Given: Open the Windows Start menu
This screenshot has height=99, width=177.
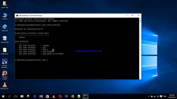Looking at the screenshot, I should click(x=3, y=96).
